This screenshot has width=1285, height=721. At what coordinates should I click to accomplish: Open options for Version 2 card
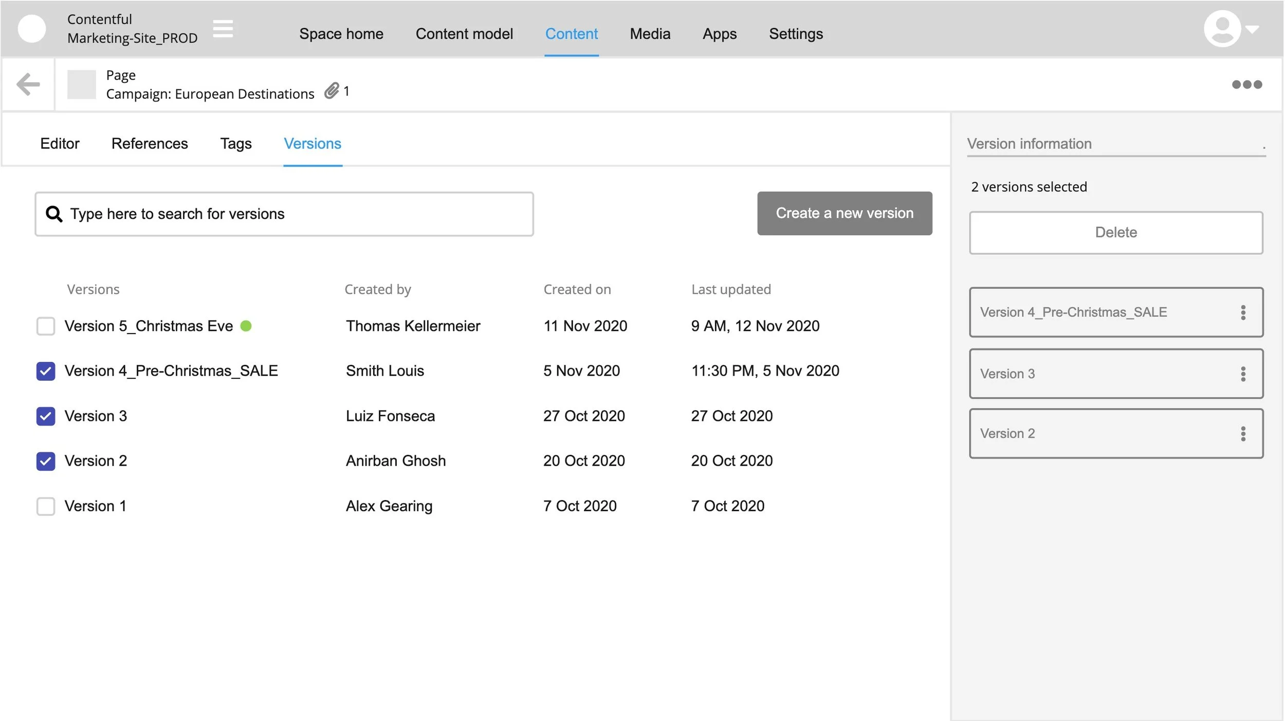(x=1243, y=434)
